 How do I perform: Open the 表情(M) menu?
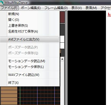pos(91,8)
